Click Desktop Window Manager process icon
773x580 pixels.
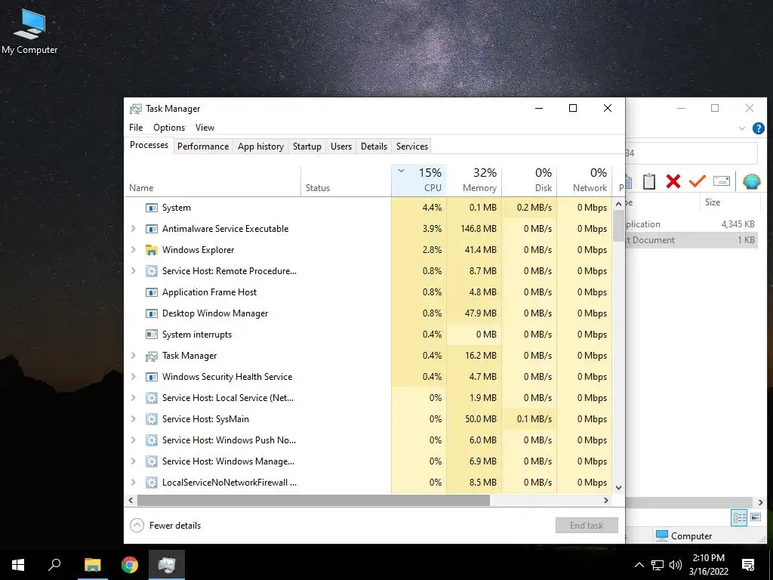click(x=151, y=313)
